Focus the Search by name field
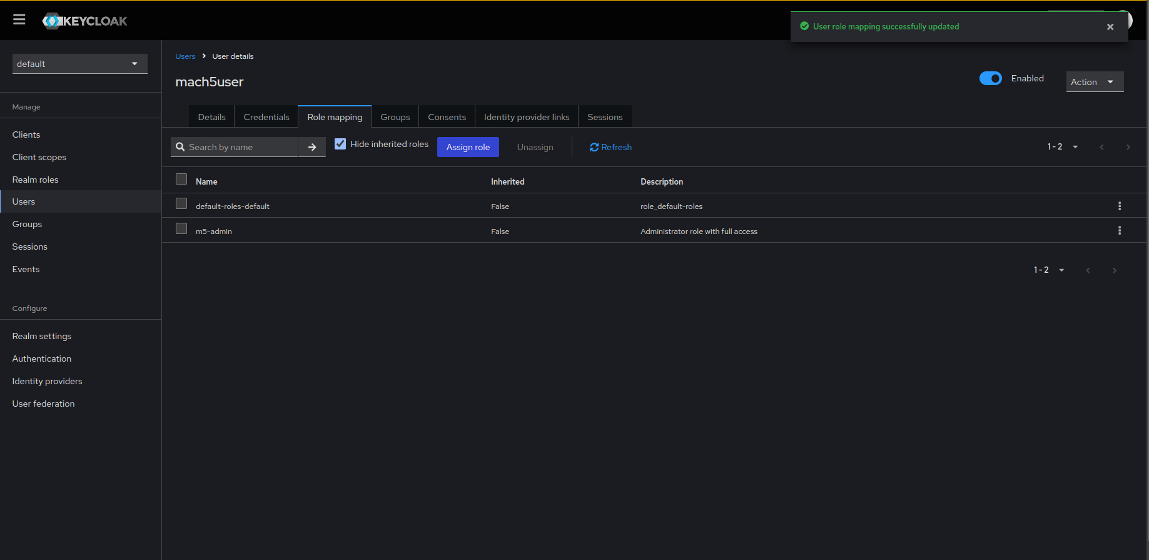Screen dimensions: 1149x560 241,147
